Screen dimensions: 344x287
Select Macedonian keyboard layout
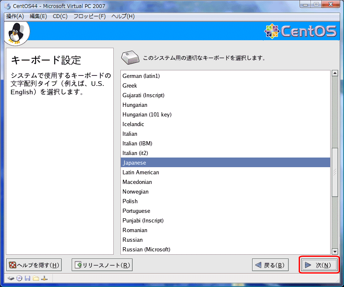point(225,182)
